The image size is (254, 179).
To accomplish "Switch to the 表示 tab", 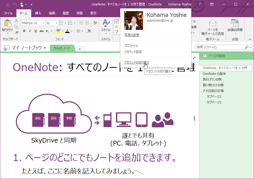I will click(x=93, y=13).
